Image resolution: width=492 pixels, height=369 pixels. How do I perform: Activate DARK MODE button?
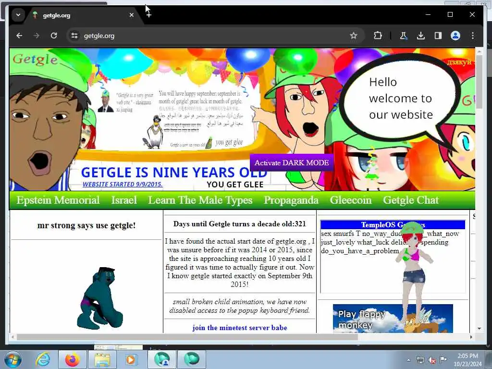(292, 162)
